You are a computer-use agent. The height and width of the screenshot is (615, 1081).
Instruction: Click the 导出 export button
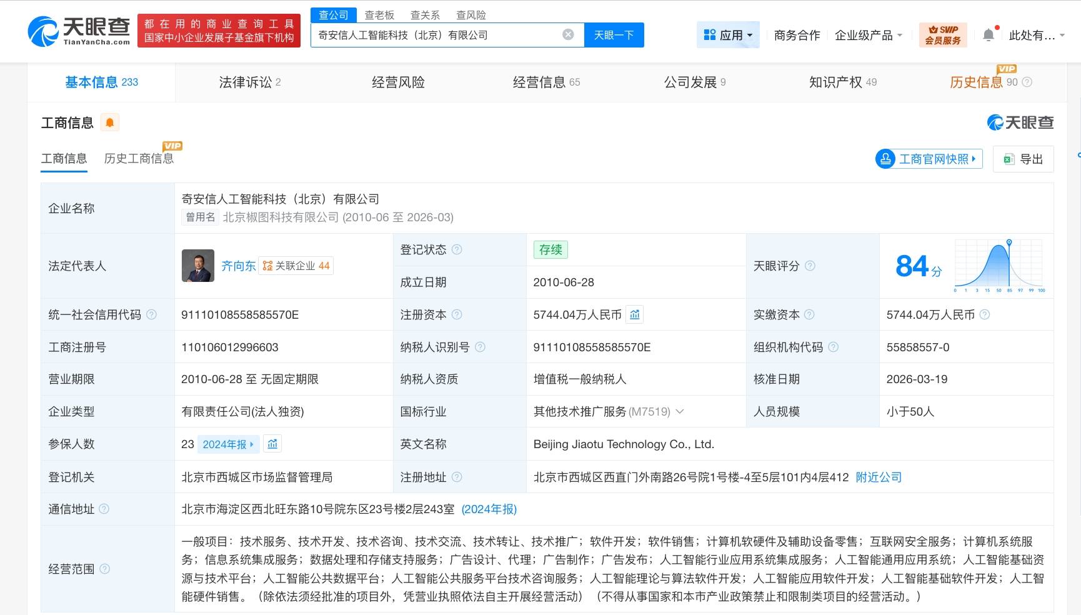[1024, 159]
